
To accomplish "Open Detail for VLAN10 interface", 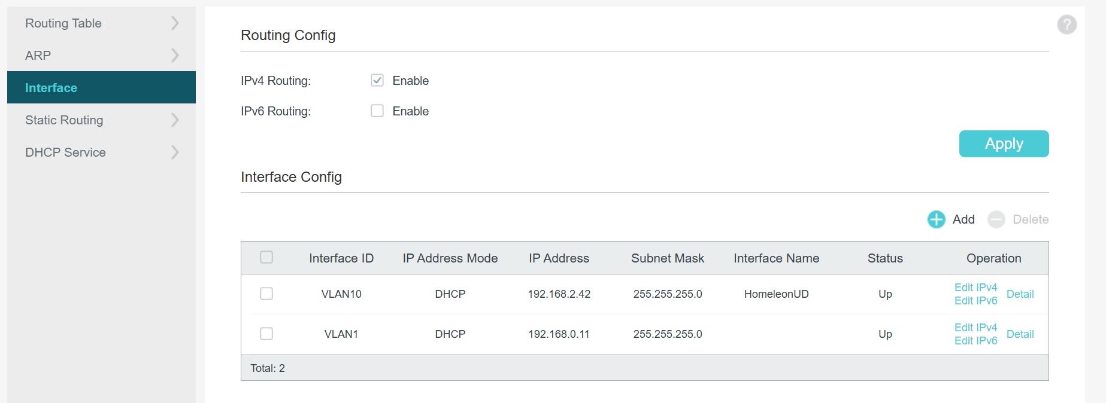I will click(x=1020, y=294).
